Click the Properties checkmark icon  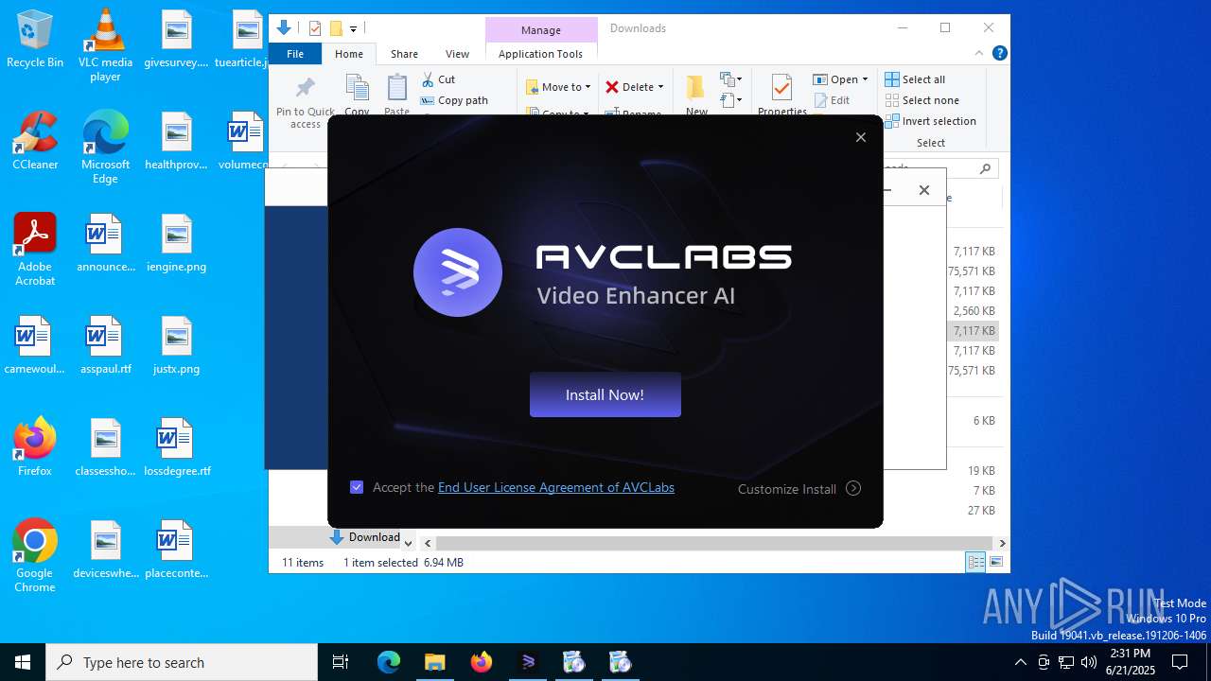pos(781,88)
